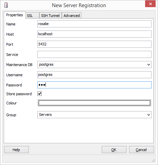The width and height of the screenshot is (158, 165).
Task: Uncheck the Store password checkbox
Action: click(40, 94)
